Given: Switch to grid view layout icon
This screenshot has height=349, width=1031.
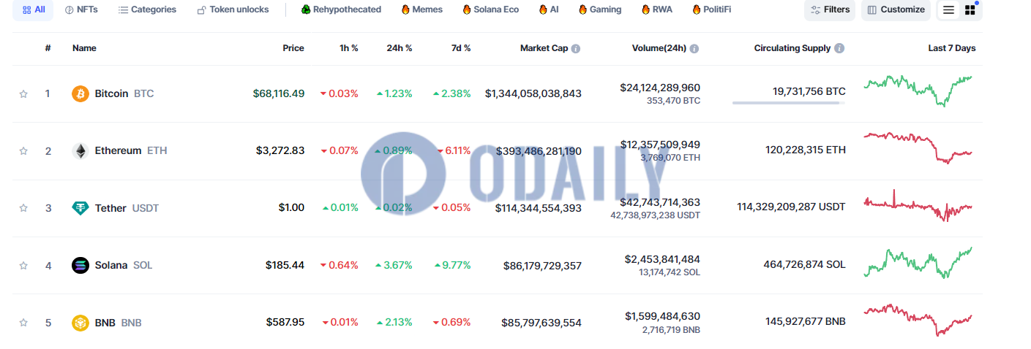Looking at the screenshot, I should [x=970, y=10].
